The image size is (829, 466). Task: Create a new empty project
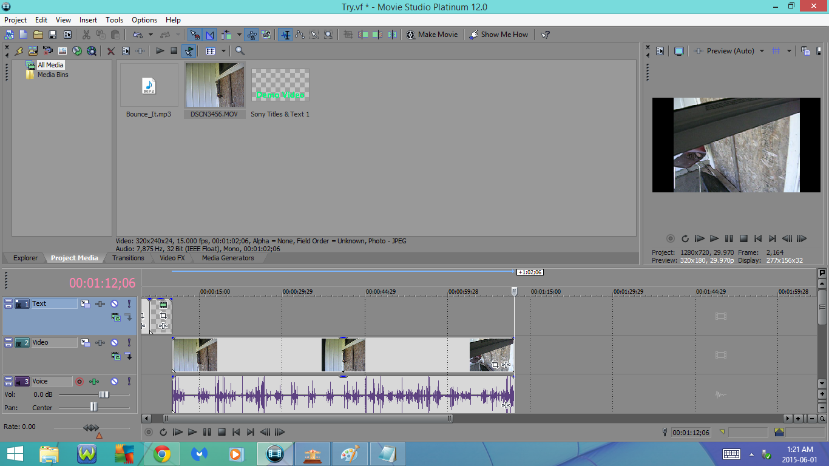coord(23,35)
